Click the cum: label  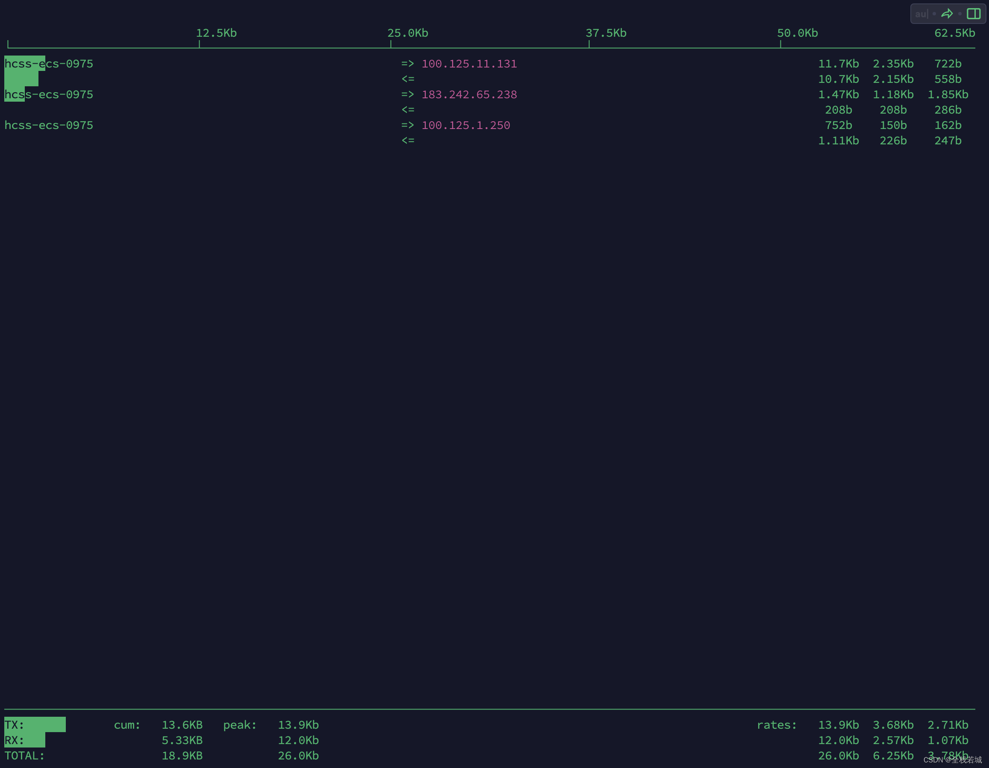[127, 725]
